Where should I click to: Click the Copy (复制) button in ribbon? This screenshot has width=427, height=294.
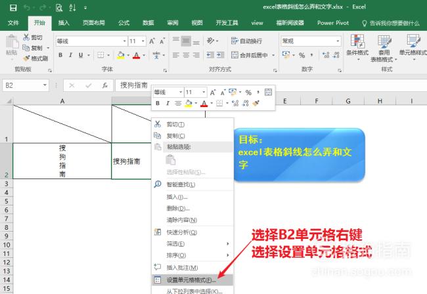coord(32,48)
